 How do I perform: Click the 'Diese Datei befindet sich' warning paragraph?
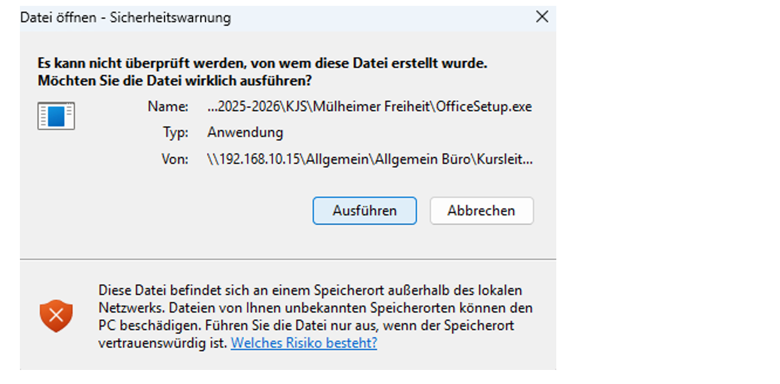pyautogui.click(x=309, y=290)
